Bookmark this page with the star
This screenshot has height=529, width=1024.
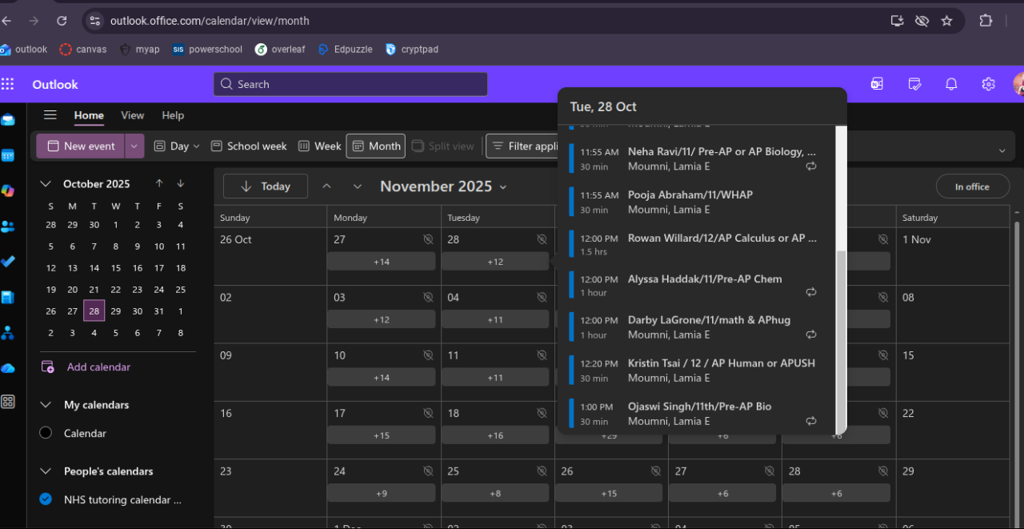pyautogui.click(x=947, y=21)
